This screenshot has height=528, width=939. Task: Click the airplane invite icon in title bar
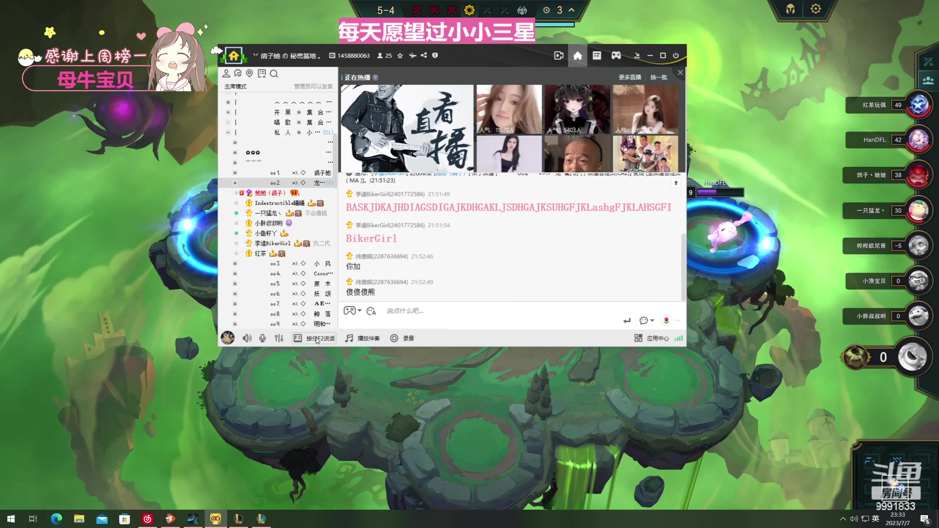tap(413, 55)
